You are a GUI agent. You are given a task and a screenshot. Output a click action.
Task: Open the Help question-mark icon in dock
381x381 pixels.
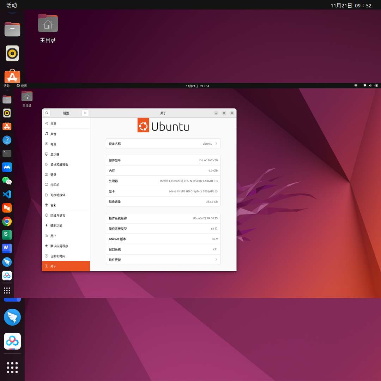tap(7, 140)
